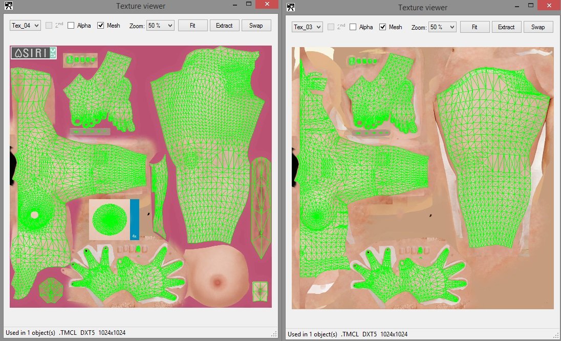Viewport: 561px width, 341px height.
Task: Uncheck Mesh checkbox in Tex_04 viewer
Action: 100,26
